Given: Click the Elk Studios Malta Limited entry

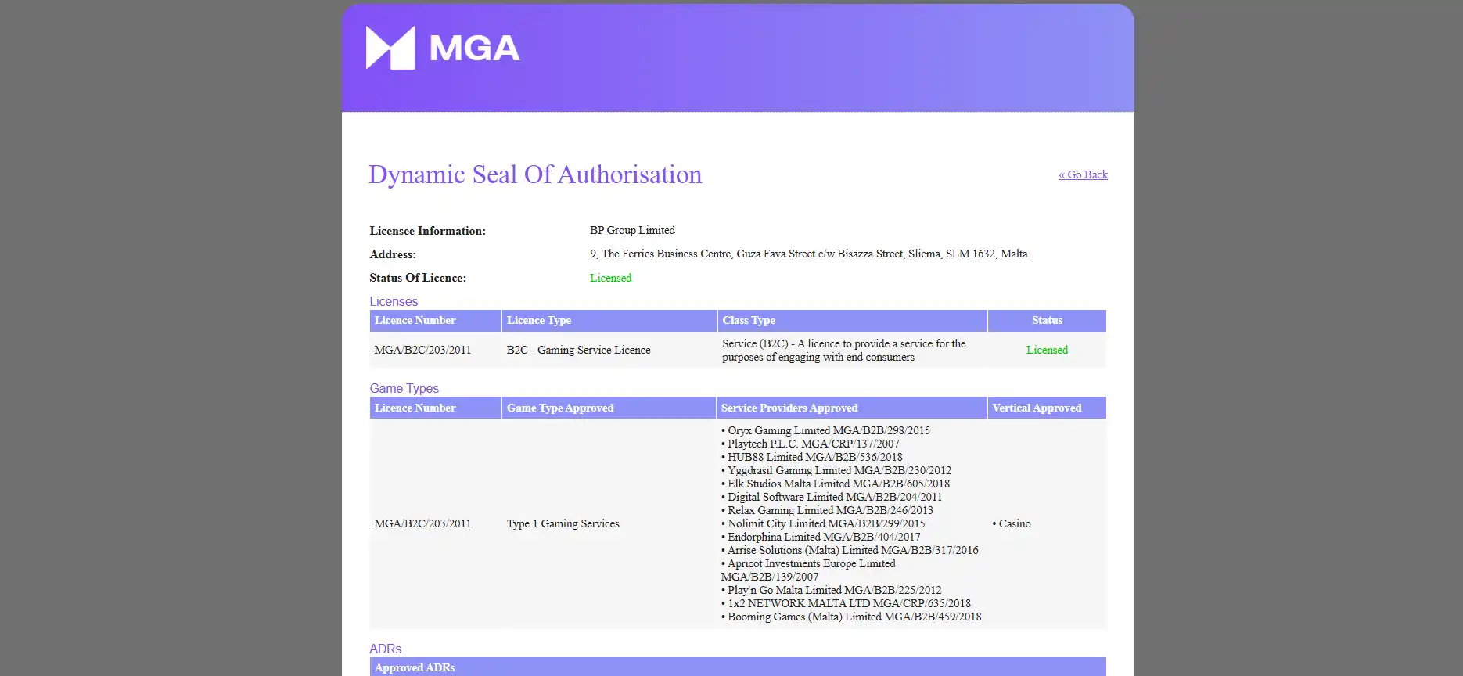Looking at the screenshot, I should [836, 484].
